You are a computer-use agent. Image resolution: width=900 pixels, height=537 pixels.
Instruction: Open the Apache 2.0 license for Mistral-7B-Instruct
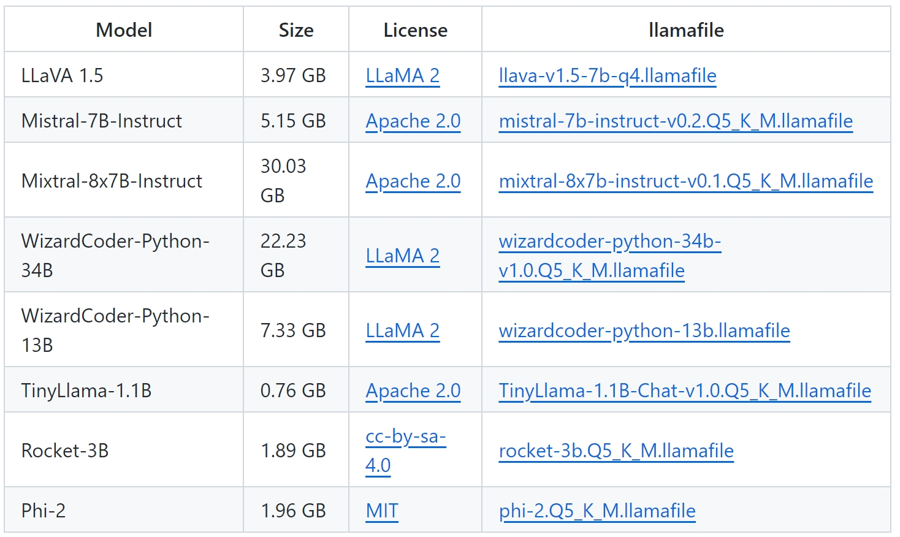413,121
